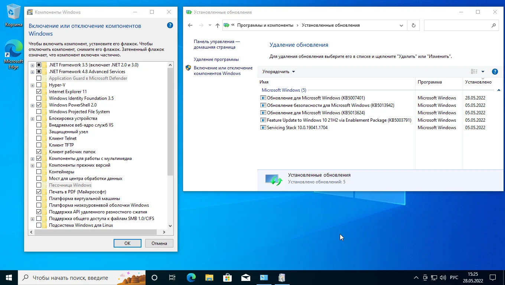The image size is (505, 285).
Task: Select the KB5013942 security update icon
Action: point(263,105)
